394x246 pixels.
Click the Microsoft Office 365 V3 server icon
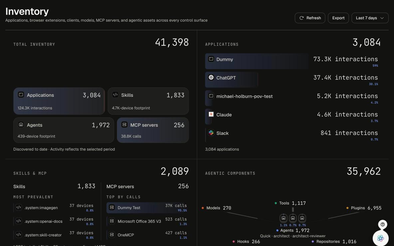112,221
